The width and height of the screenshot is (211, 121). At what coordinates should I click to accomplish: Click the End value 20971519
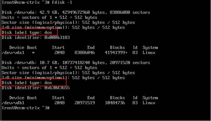85,103
